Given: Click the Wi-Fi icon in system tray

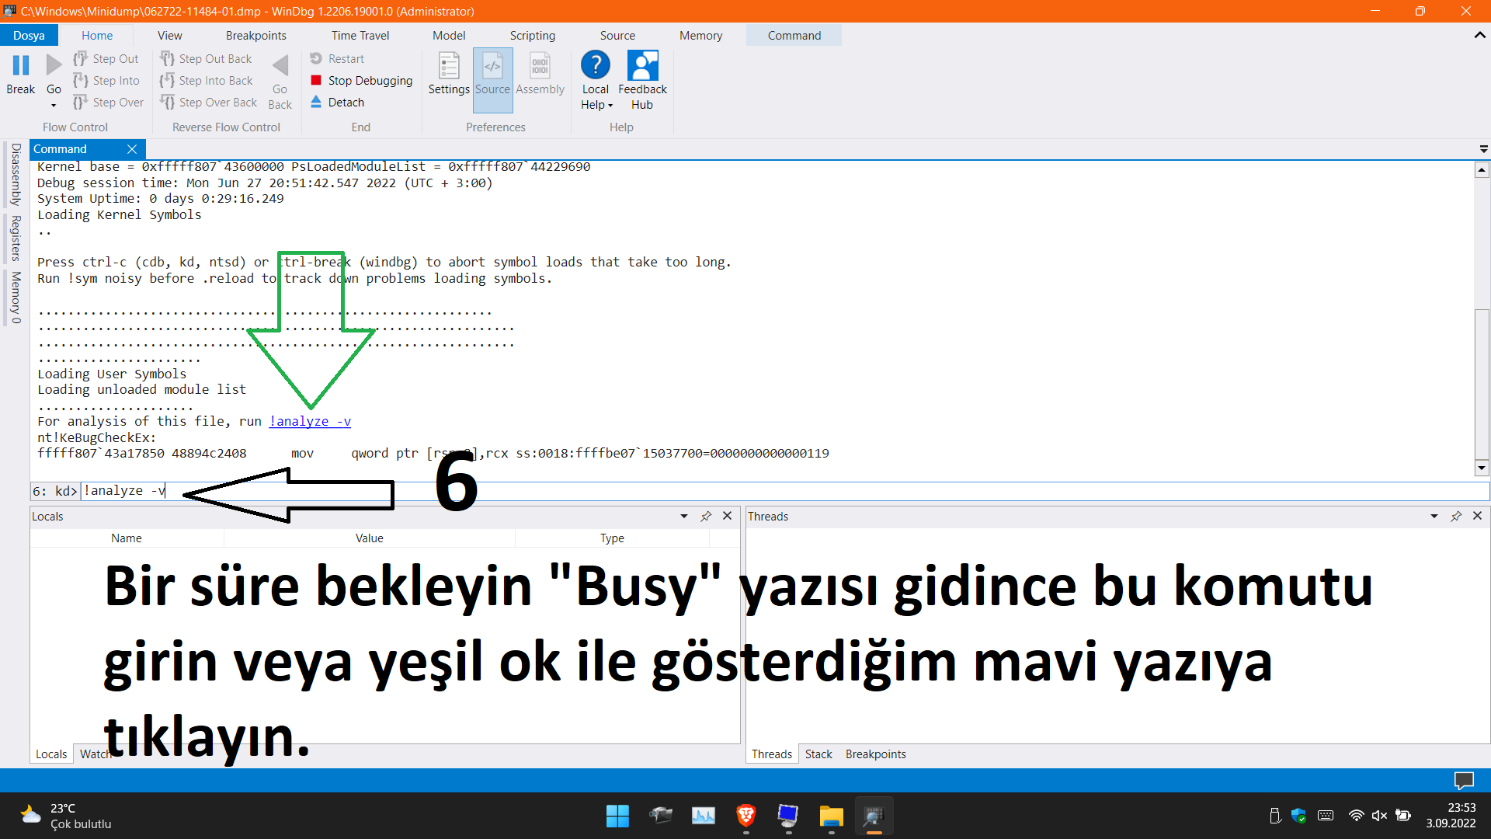Looking at the screenshot, I should 1357,816.
